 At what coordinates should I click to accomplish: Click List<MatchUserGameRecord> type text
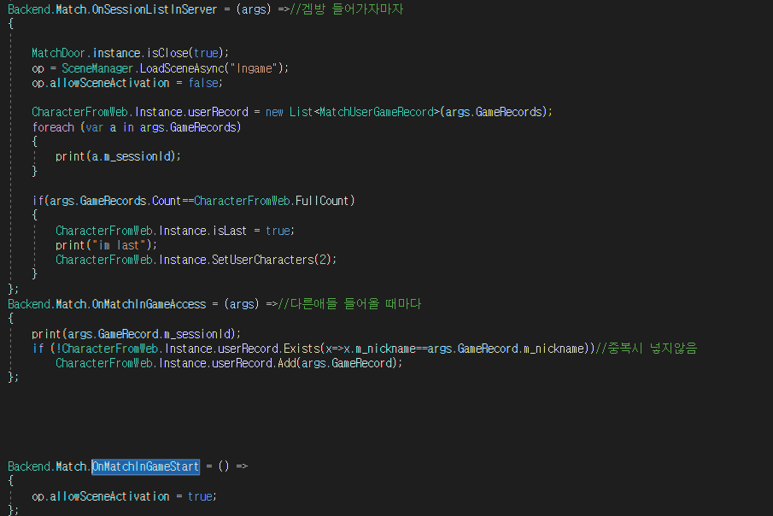pyautogui.click(x=365, y=113)
